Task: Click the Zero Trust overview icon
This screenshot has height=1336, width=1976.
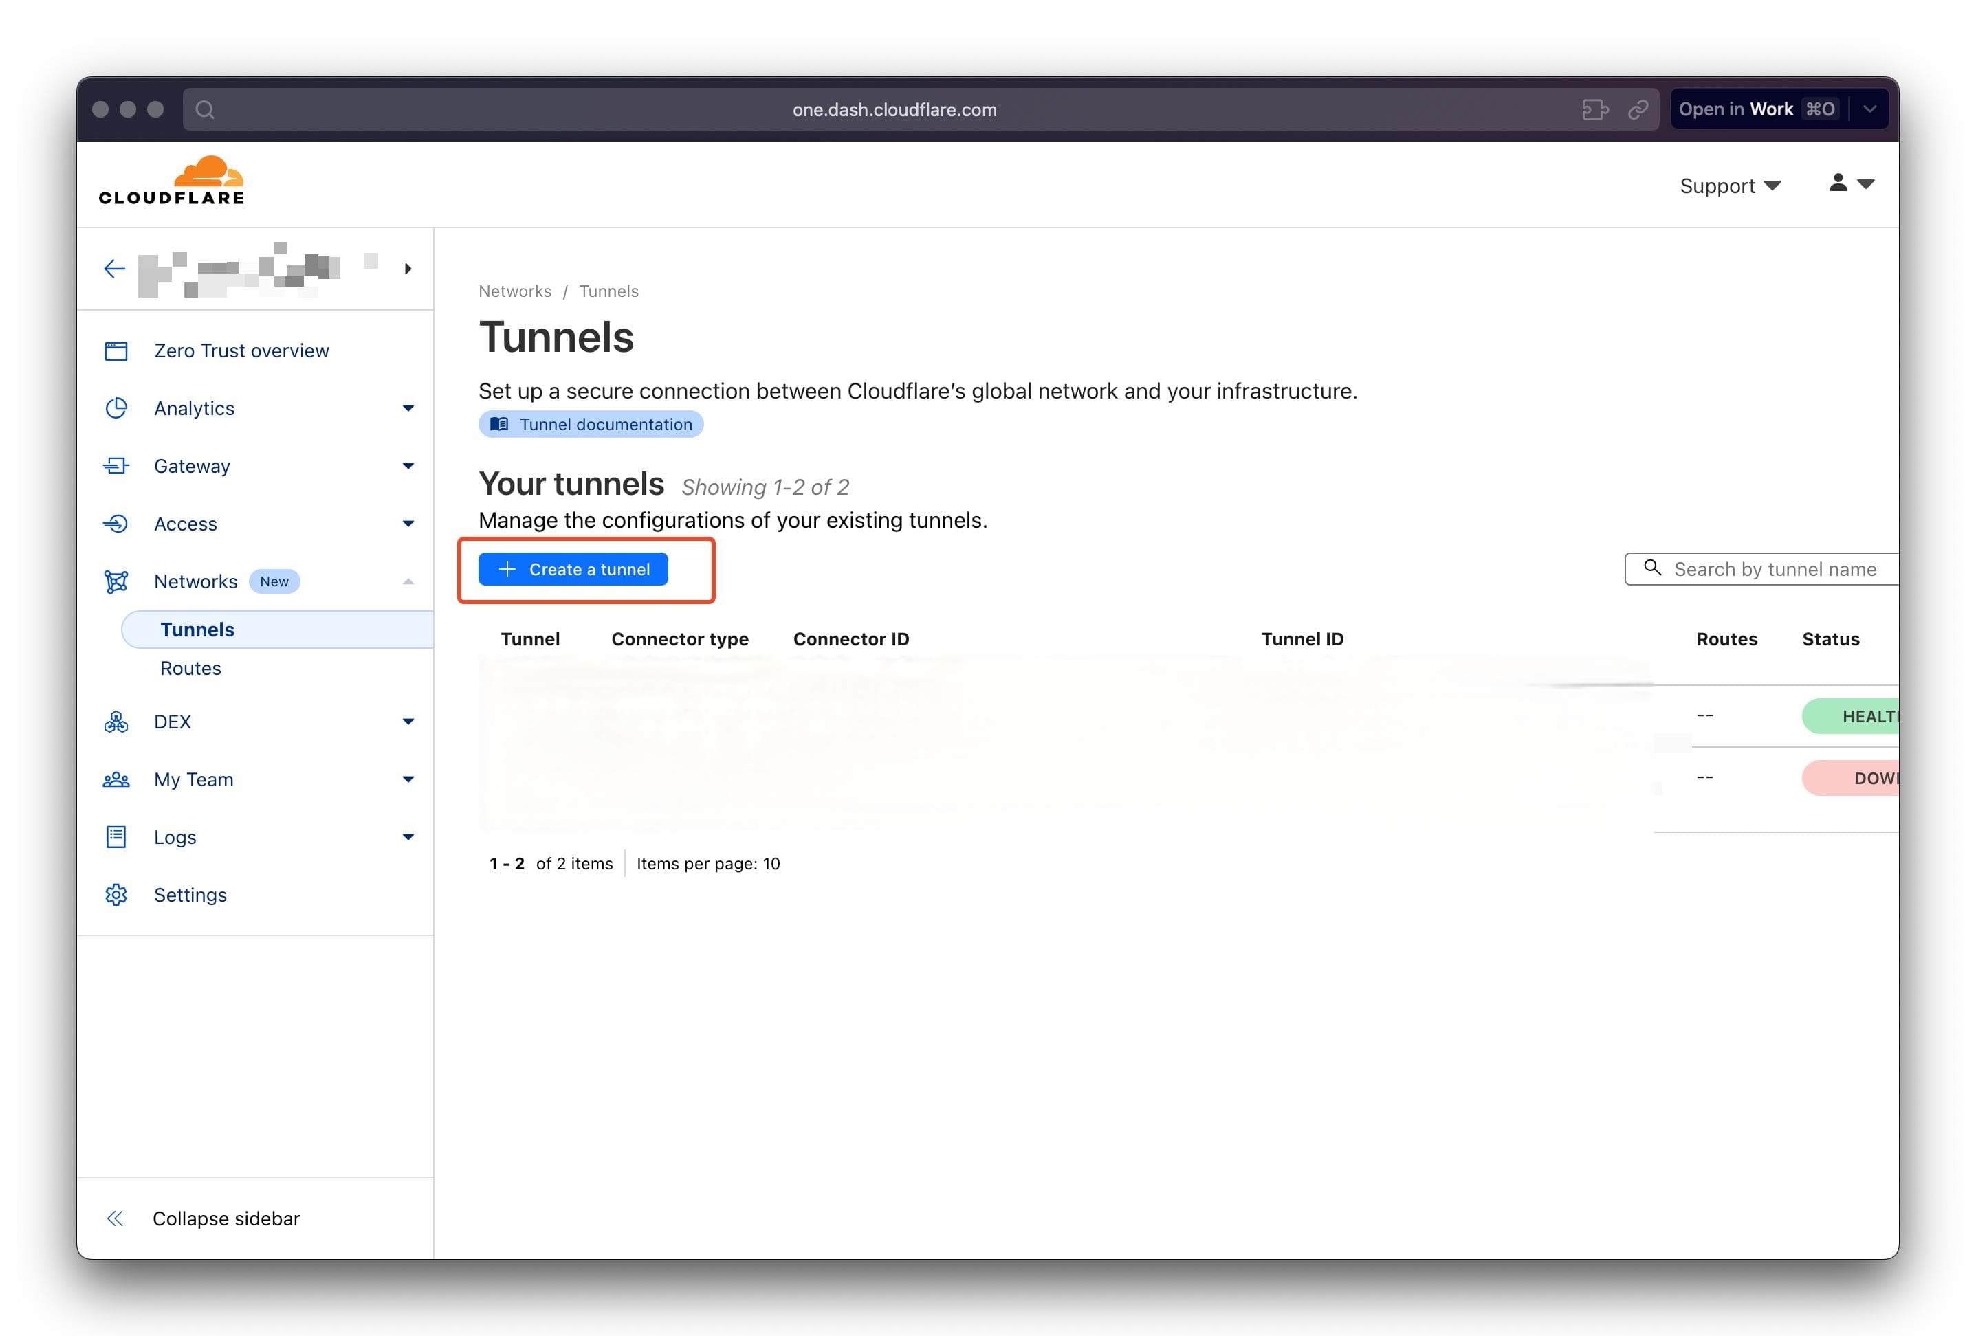Action: (116, 351)
